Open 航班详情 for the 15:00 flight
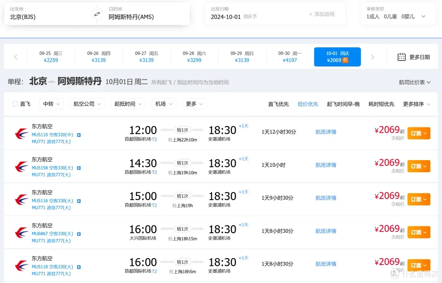Screen dimensions: 442x283 tap(326, 198)
